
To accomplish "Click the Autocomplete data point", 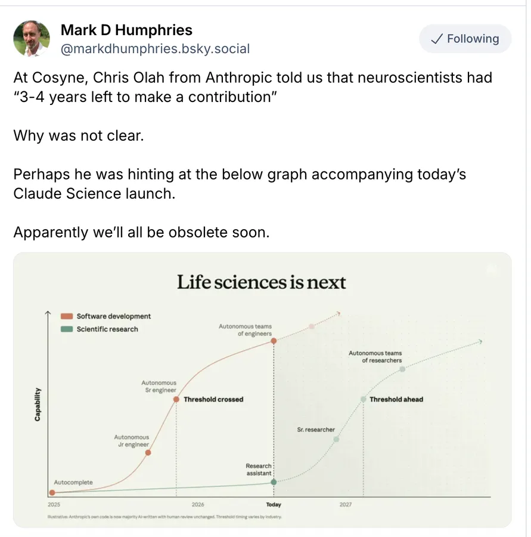I will [x=52, y=493].
